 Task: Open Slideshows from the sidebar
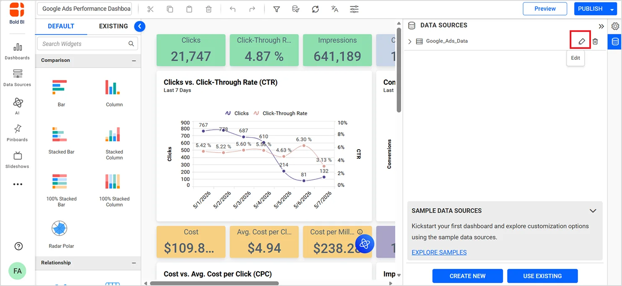tap(17, 160)
